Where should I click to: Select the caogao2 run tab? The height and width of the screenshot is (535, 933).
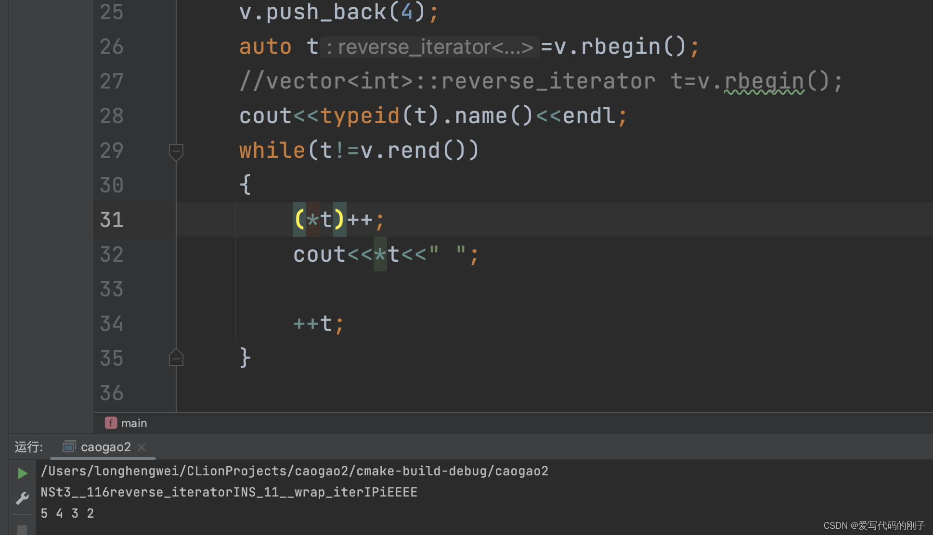pyautogui.click(x=103, y=447)
